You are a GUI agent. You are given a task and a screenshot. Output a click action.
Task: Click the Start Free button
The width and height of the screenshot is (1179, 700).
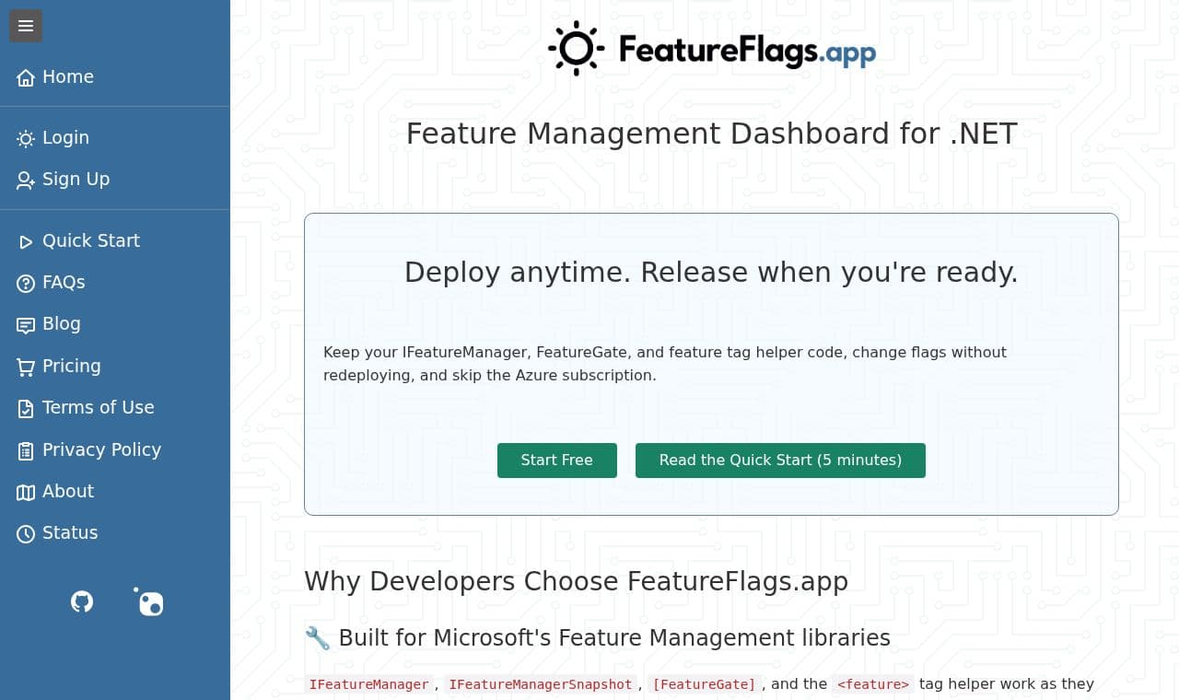click(557, 461)
